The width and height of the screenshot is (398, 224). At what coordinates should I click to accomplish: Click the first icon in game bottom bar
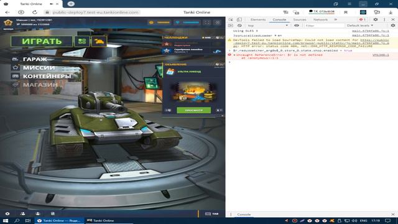coord(7,213)
